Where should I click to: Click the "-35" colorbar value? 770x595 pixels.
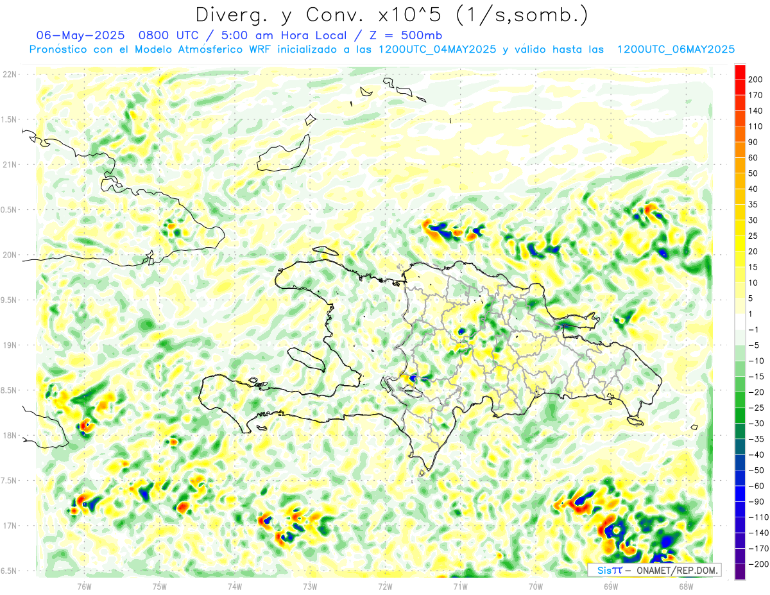point(757,439)
